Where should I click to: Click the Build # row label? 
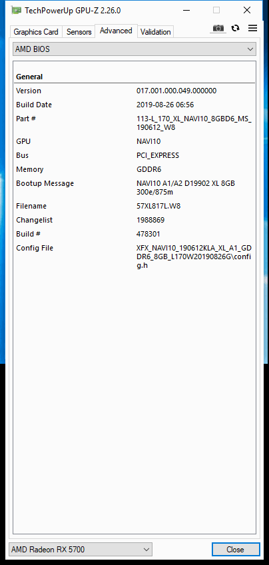(28, 235)
